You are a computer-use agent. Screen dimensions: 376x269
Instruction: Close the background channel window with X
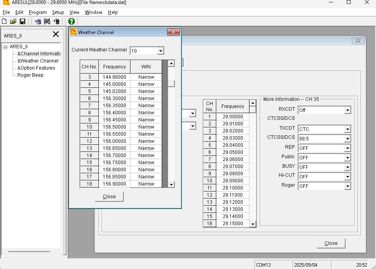(358, 41)
